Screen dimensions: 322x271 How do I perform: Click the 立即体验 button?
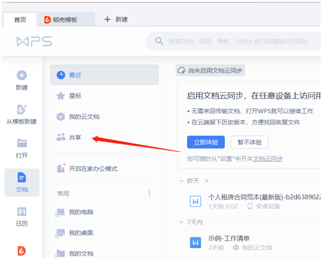[206, 142]
